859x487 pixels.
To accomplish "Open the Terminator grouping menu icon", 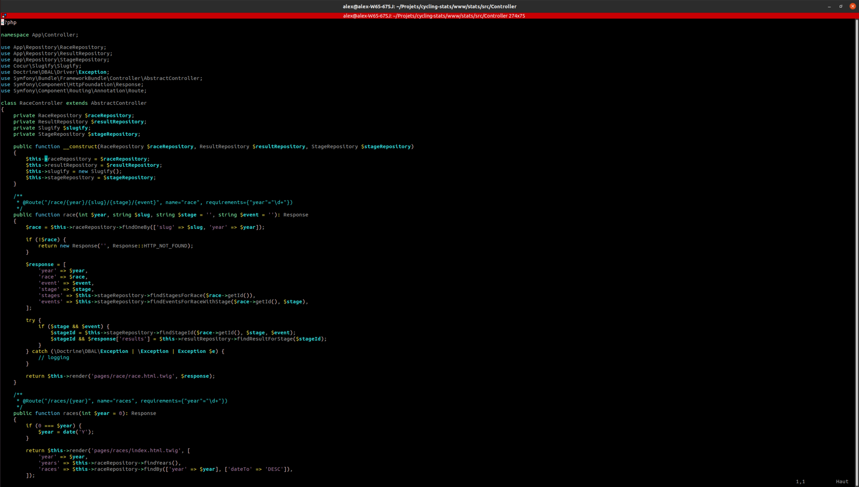I will pos(4,16).
